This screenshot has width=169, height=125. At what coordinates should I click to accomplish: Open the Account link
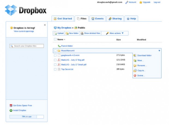coord(132,2)
